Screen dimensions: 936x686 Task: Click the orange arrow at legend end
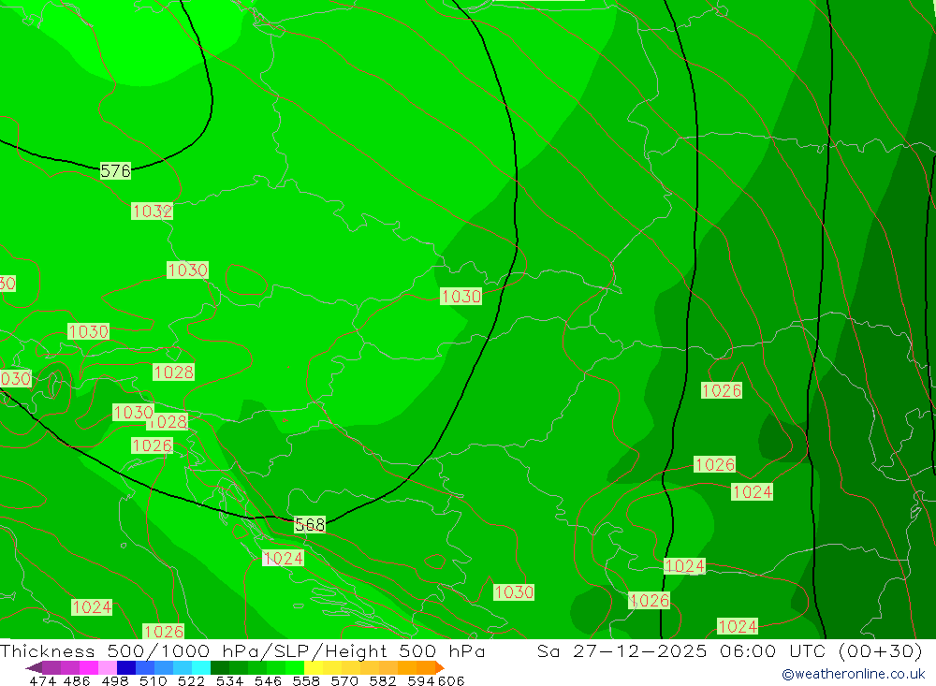(440, 667)
